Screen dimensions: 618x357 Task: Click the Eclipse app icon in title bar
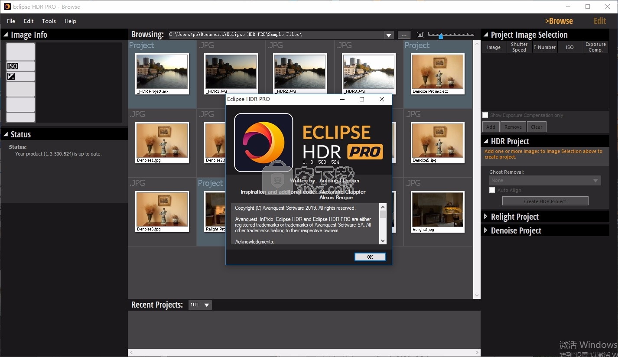coord(7,6)
